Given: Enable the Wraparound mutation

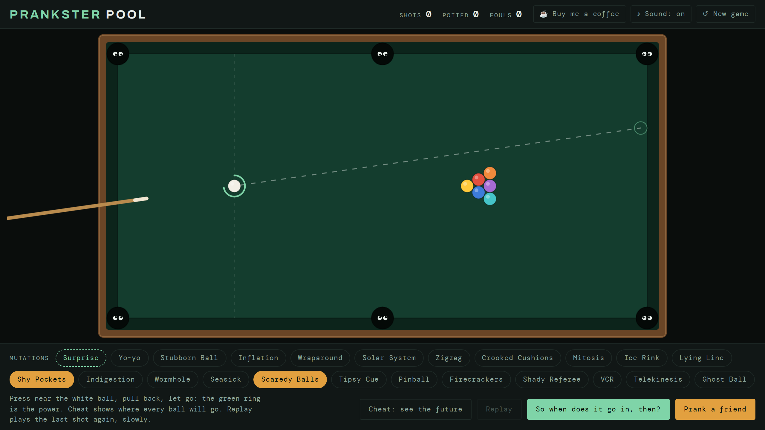Looking at the screenshot, I should coord(320,358).
